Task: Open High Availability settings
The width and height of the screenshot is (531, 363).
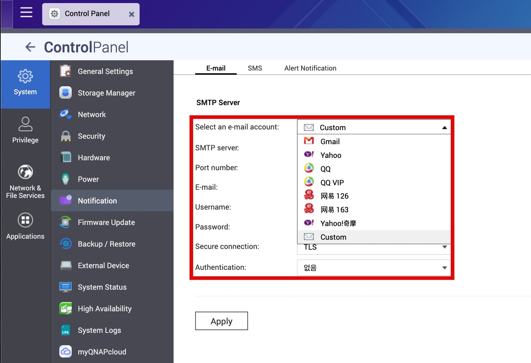Action: click(x=112, y=309)
